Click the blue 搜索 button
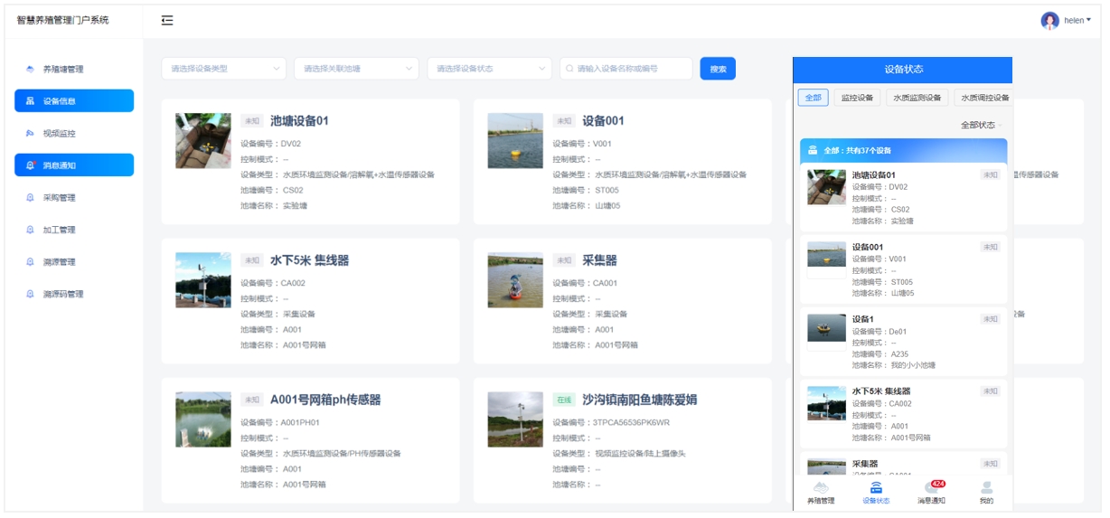This screenshot has height=518, width=1110. point(718,69)
